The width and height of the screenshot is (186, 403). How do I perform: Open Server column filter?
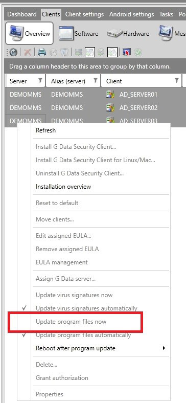tap(40, 81)
